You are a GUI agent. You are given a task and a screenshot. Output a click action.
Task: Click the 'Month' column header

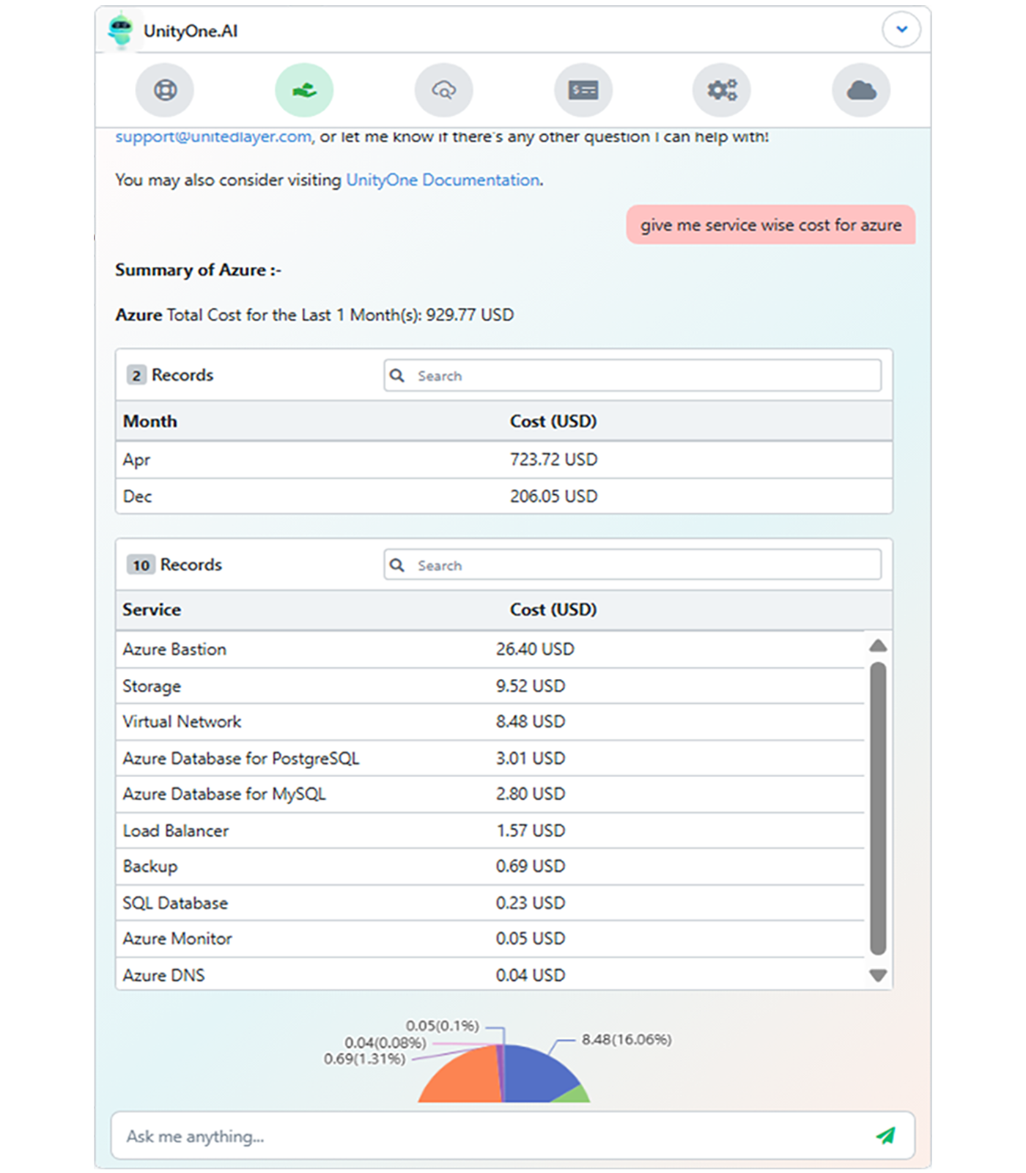point(150,422)
